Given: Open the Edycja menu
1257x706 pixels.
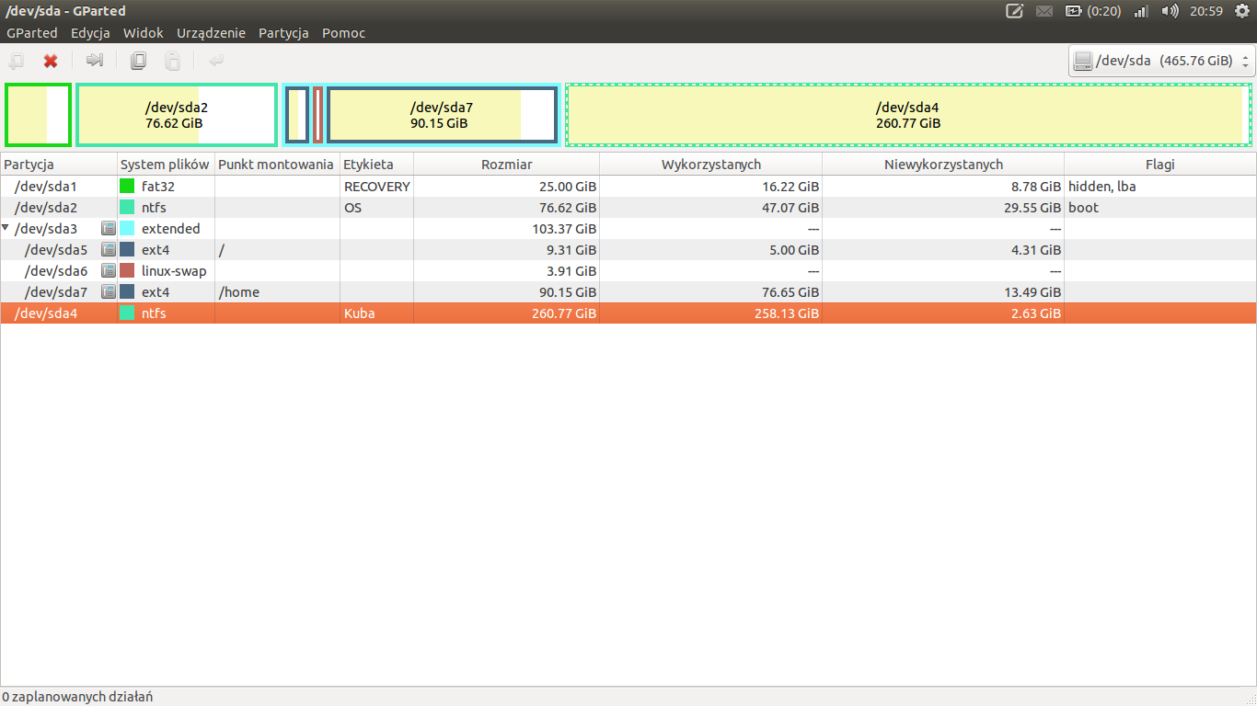Looking at the screenshot, I should [90, 33].
